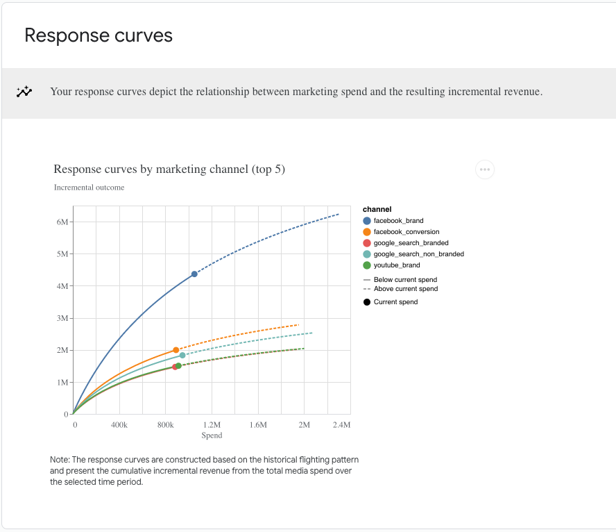Click the youtube_brand green legend swatch

coord(367,265)
